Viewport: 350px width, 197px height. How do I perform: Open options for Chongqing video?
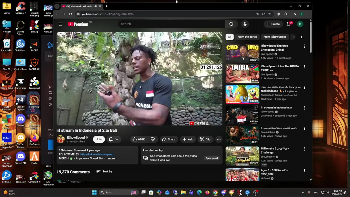pos(304,46)
